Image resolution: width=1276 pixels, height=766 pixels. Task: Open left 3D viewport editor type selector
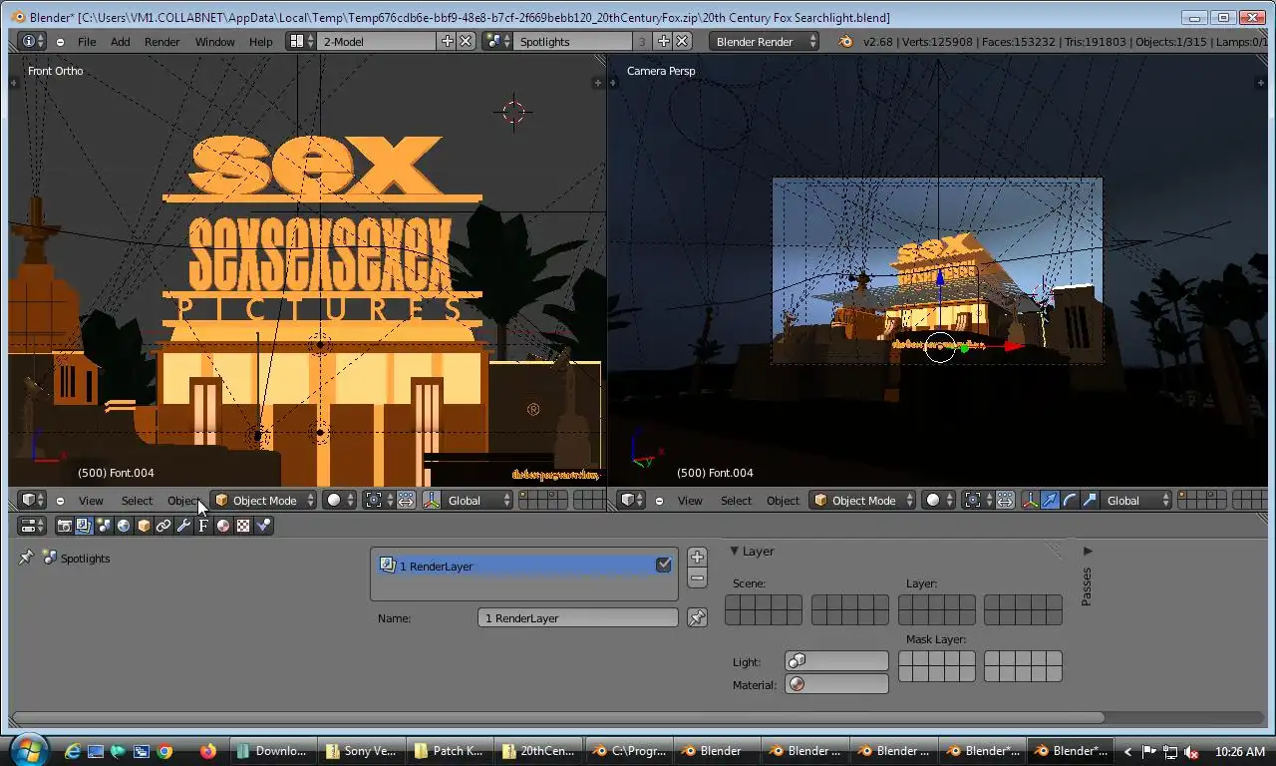(32, 501)
